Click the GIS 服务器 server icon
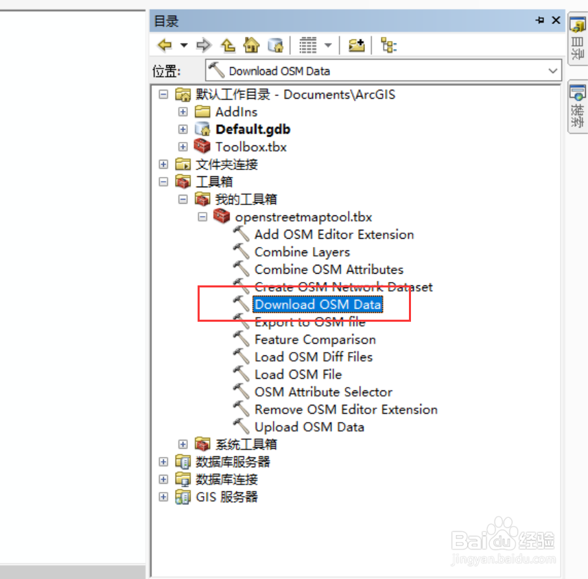Screen dimensions: 588x579 pyautogui.click(x=183, y=497)
